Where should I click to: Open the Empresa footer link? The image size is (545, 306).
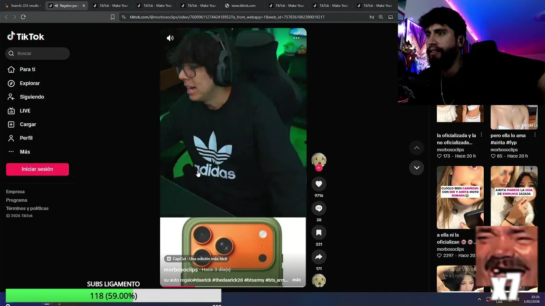click(x=15, y=192)
